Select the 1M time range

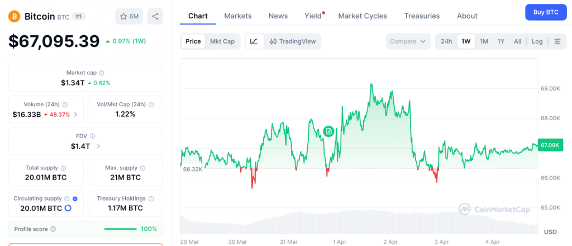click(484, 41)
